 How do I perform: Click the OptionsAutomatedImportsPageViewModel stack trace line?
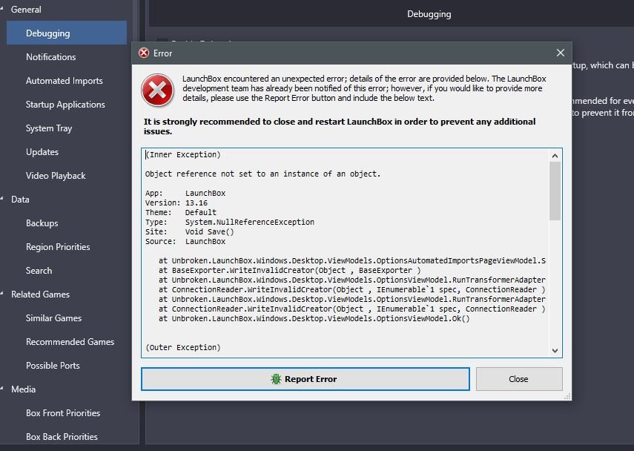click(x=351, y=260)
